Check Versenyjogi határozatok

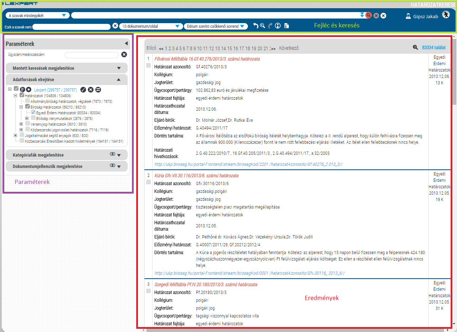click(x=28, y=124)
